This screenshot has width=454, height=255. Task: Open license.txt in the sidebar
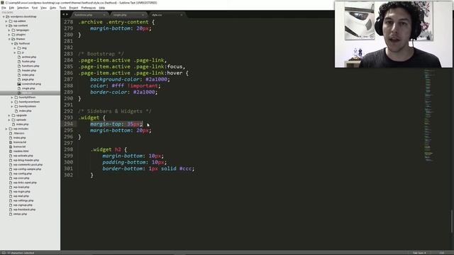click(x=20, y=147)
